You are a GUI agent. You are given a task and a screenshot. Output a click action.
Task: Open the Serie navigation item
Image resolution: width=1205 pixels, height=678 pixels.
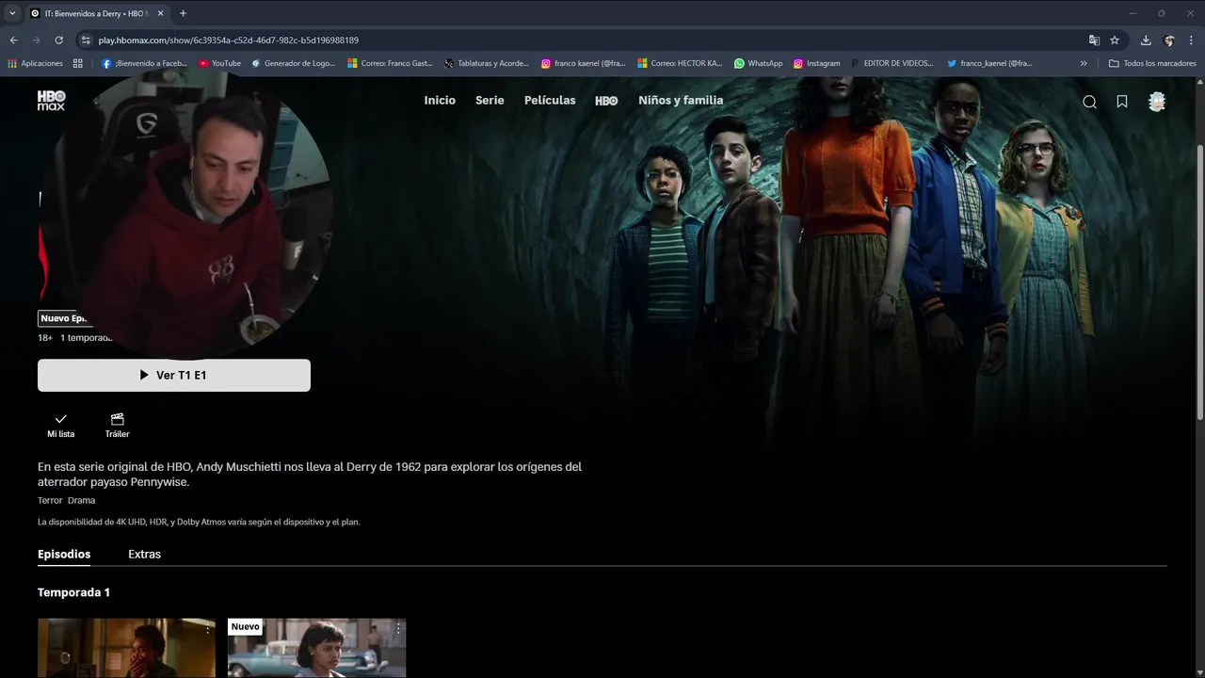490,100
